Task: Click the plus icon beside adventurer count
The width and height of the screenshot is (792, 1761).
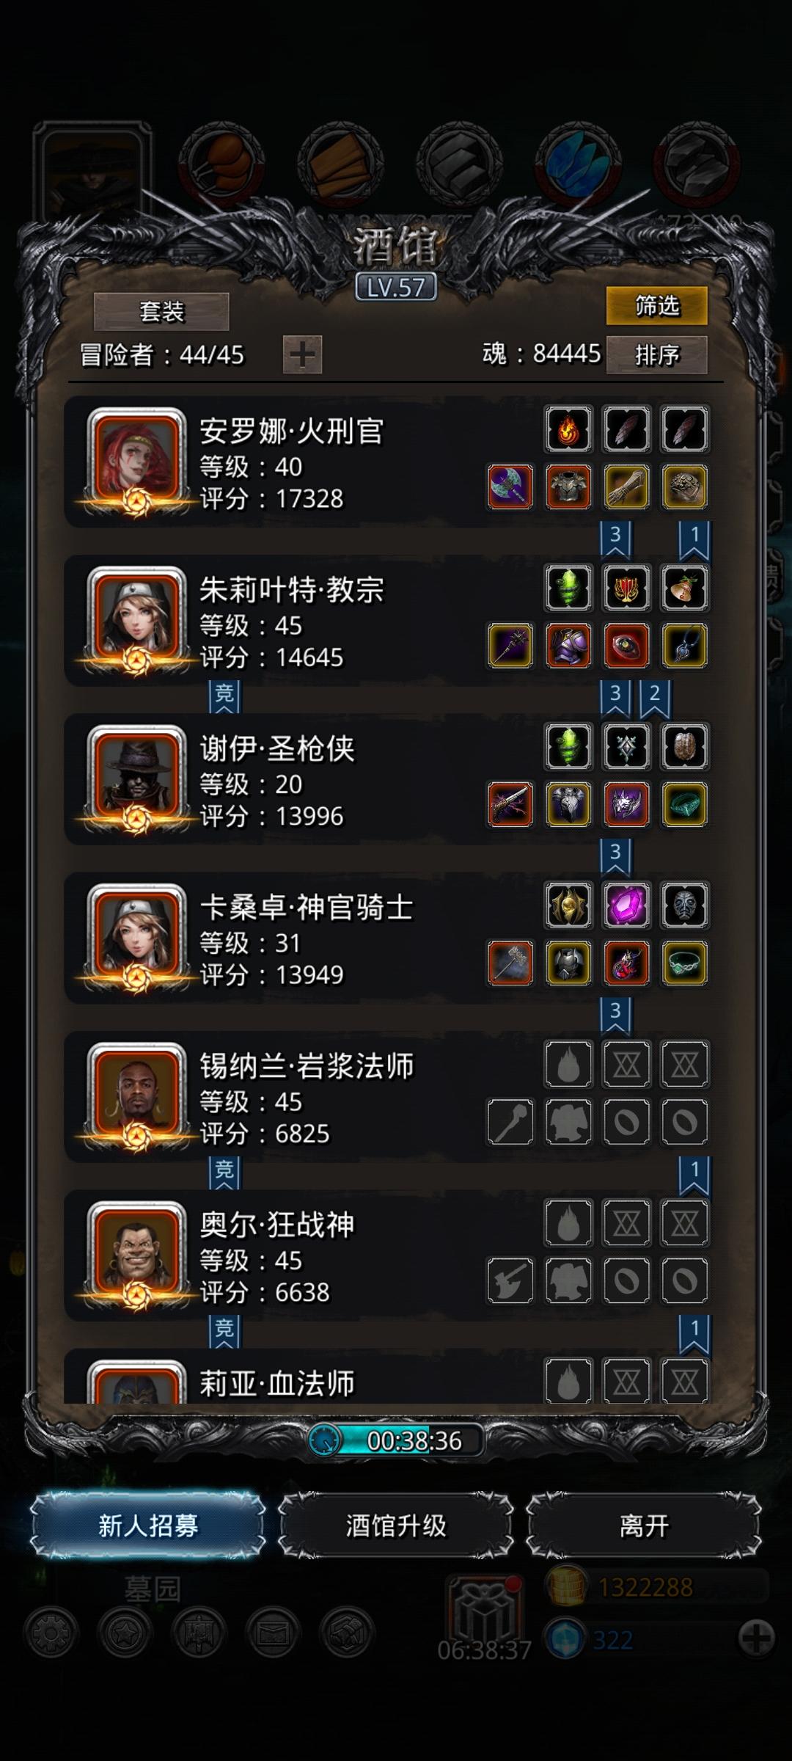Action: click(x=302, y=355)
